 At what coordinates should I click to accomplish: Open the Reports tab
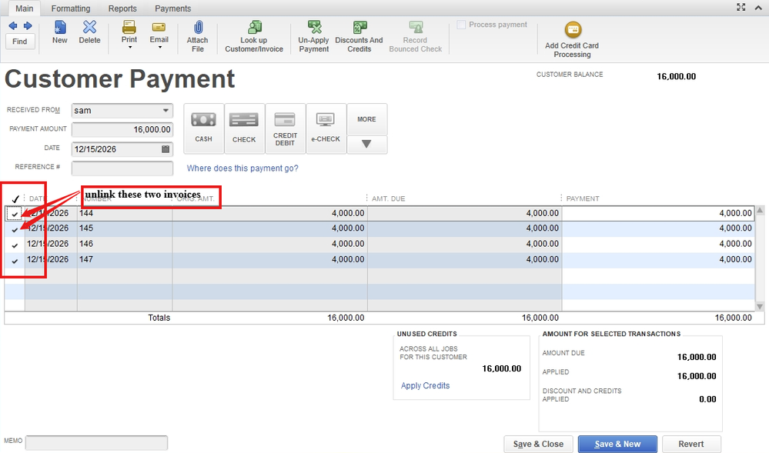pos(122,8)
